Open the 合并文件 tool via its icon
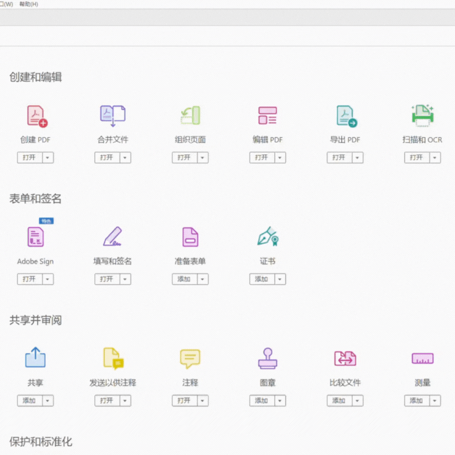Viewport: 455px width, 455px height. pyautogui.click(x=112, y=115)
